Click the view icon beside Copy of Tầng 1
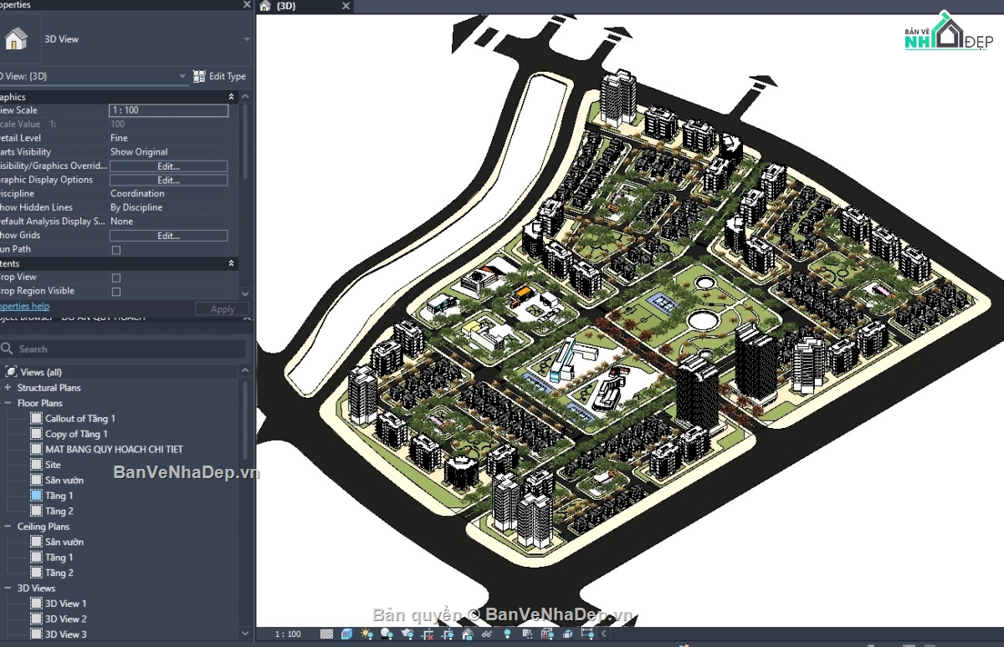The height and width of the screenshot is (647, 1004). (x=36, y=434)
